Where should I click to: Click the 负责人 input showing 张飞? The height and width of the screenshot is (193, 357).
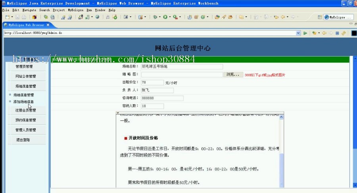tap(157, 90)
